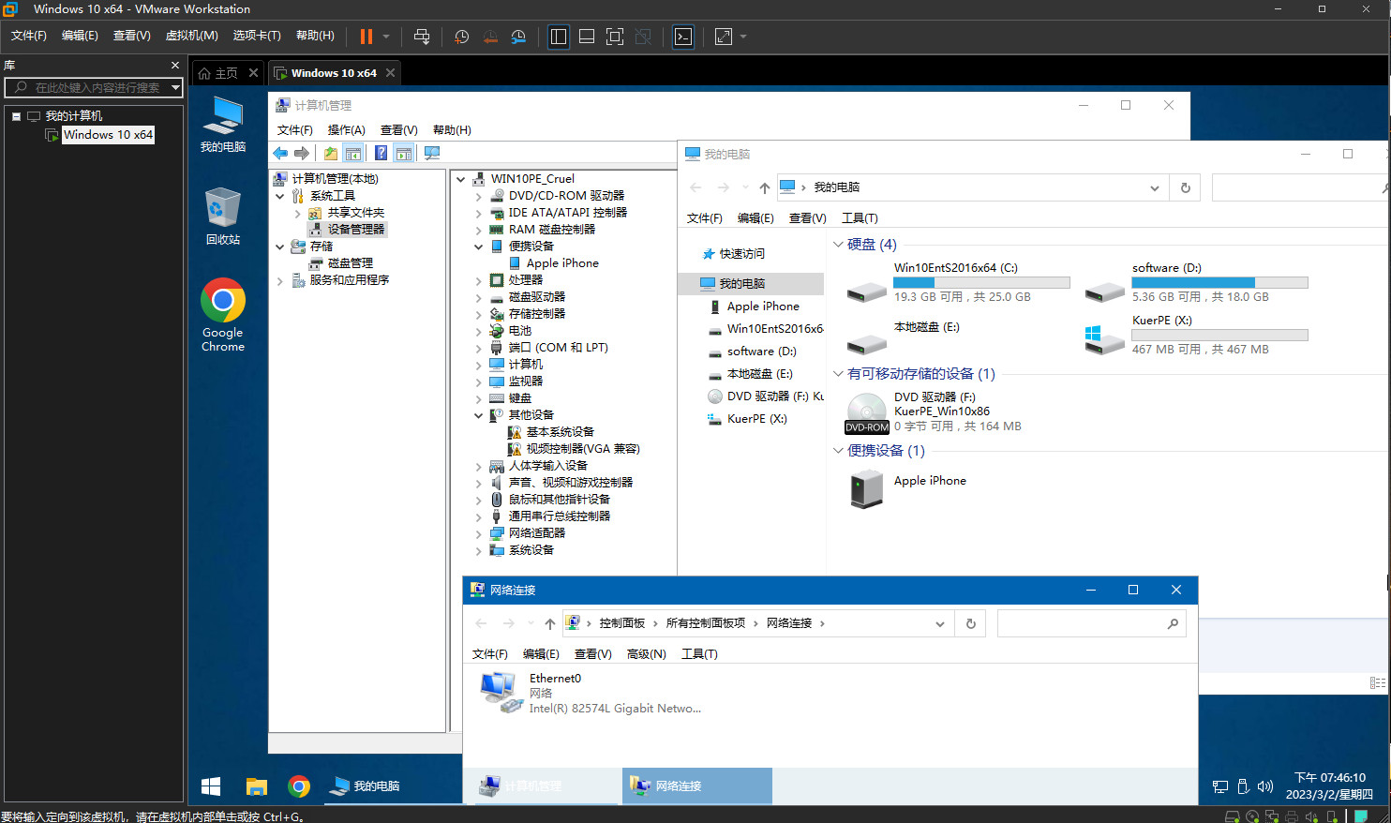1391x823 pixels.
Task: Open the DVD drive (F:) KuerPE icon
Action: pyautogui.click(x=867, y=413)
